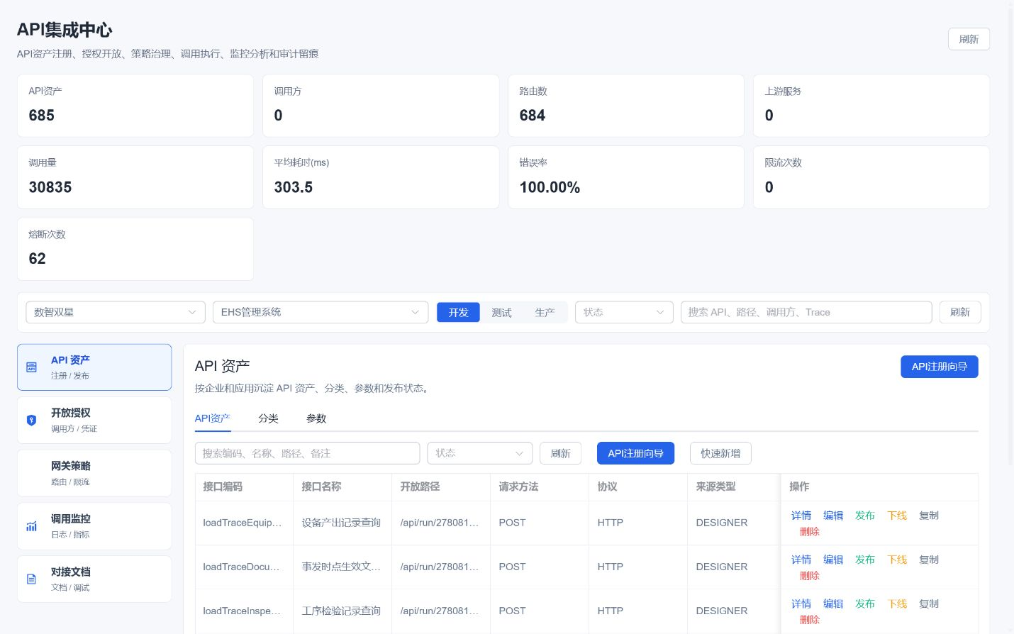Select the 生产 environment option
Screen dimensions: 1014x634
[545, 313]
